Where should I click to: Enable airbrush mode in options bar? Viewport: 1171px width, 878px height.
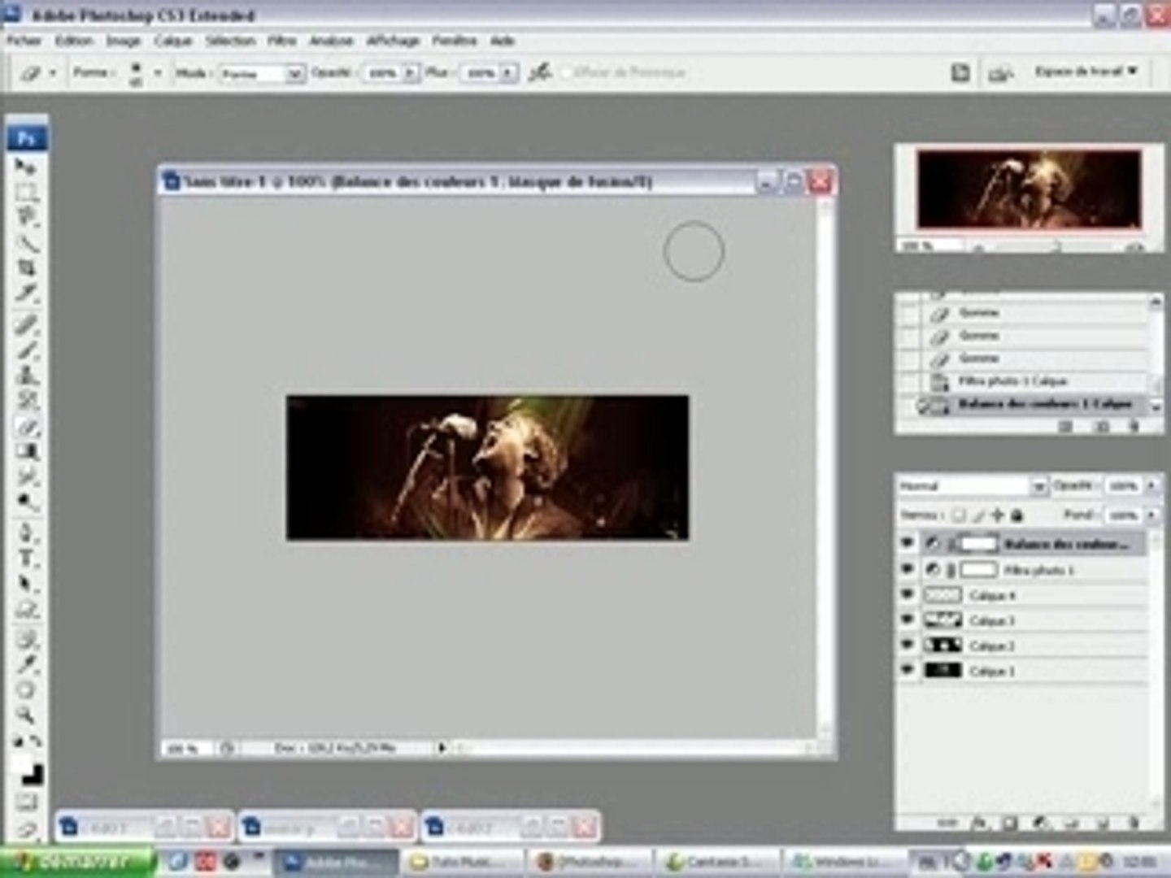(x=539, y=72)
